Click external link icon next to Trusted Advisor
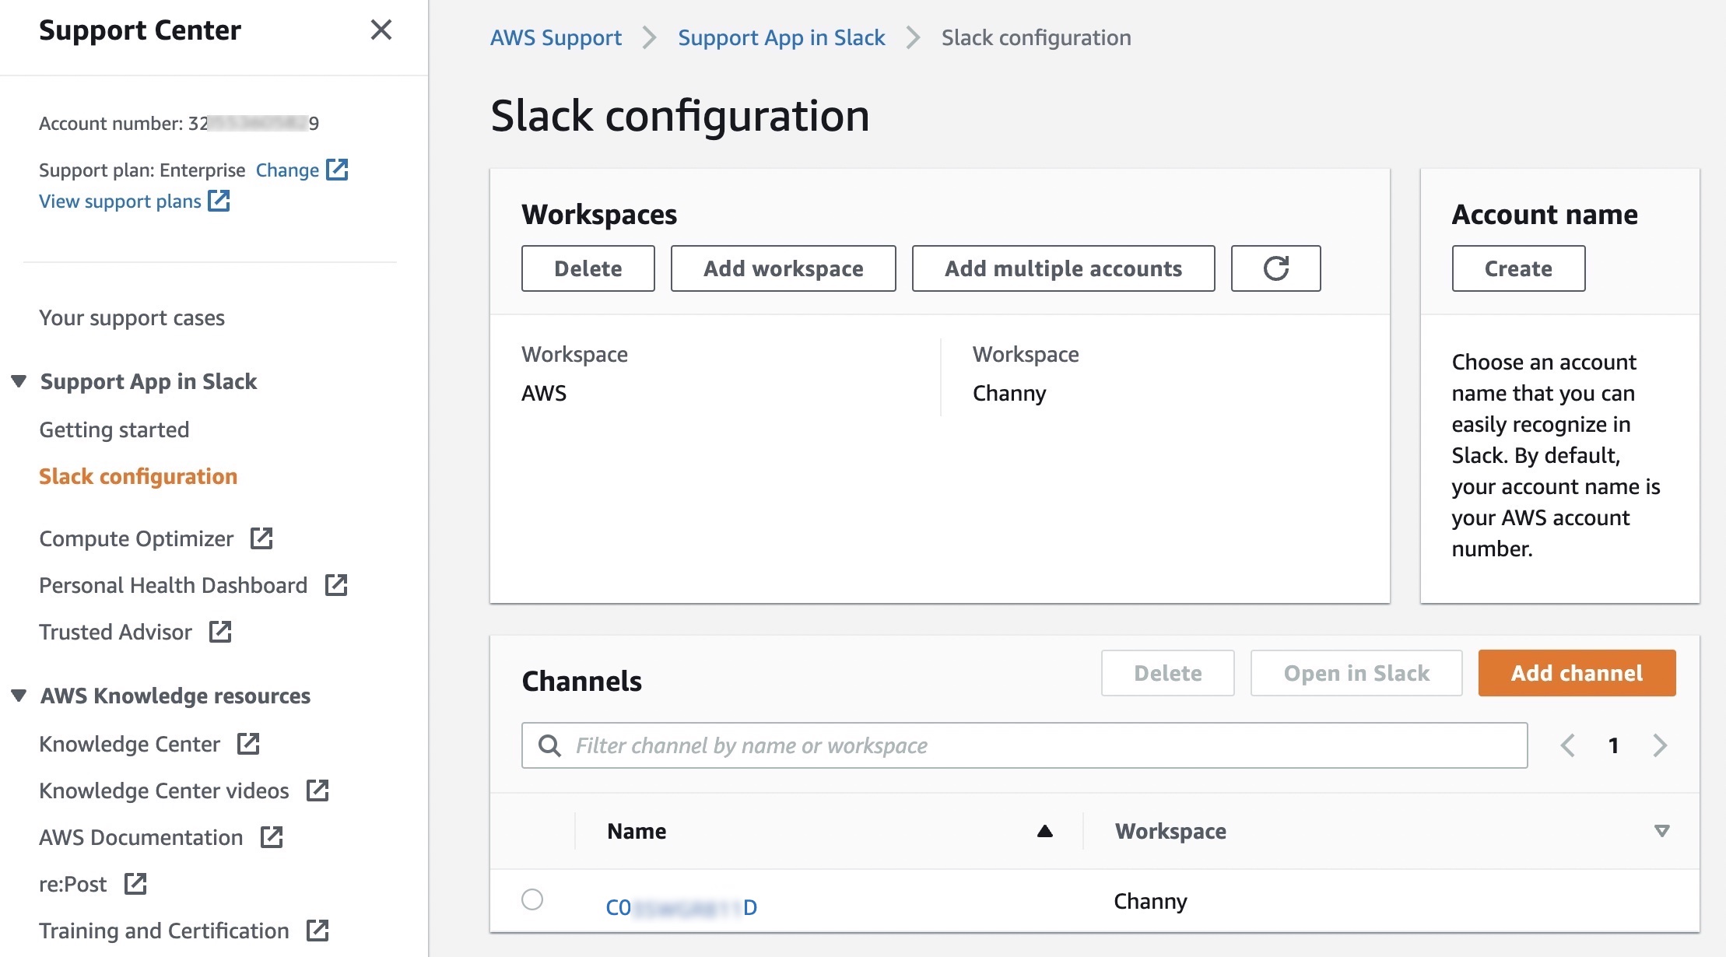Image resolution: width=1726 pixels, height=957 pixels. coord(220,632)
